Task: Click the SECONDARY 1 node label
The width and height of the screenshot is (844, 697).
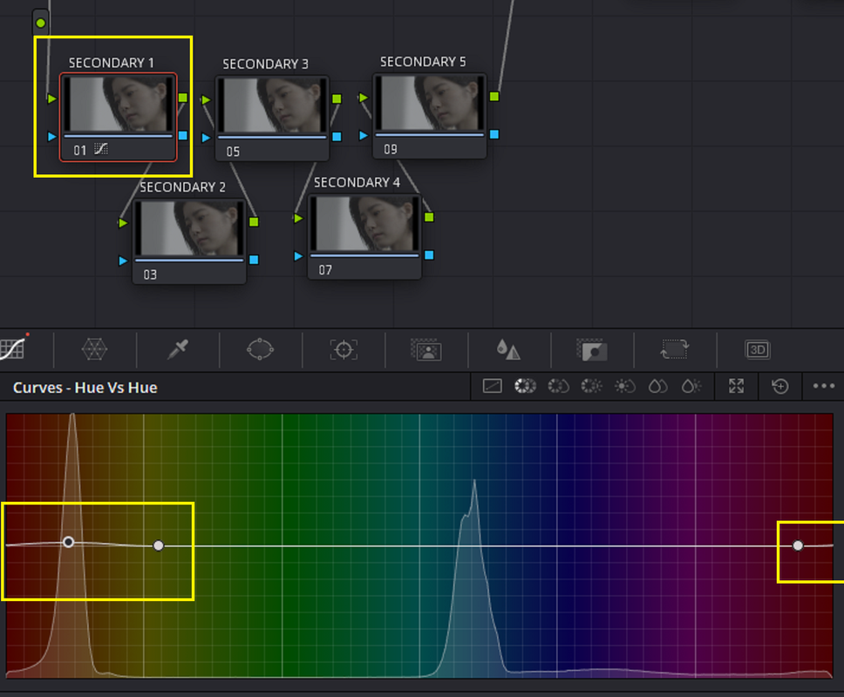Action: pyautogui.click(x=112, y=63)
